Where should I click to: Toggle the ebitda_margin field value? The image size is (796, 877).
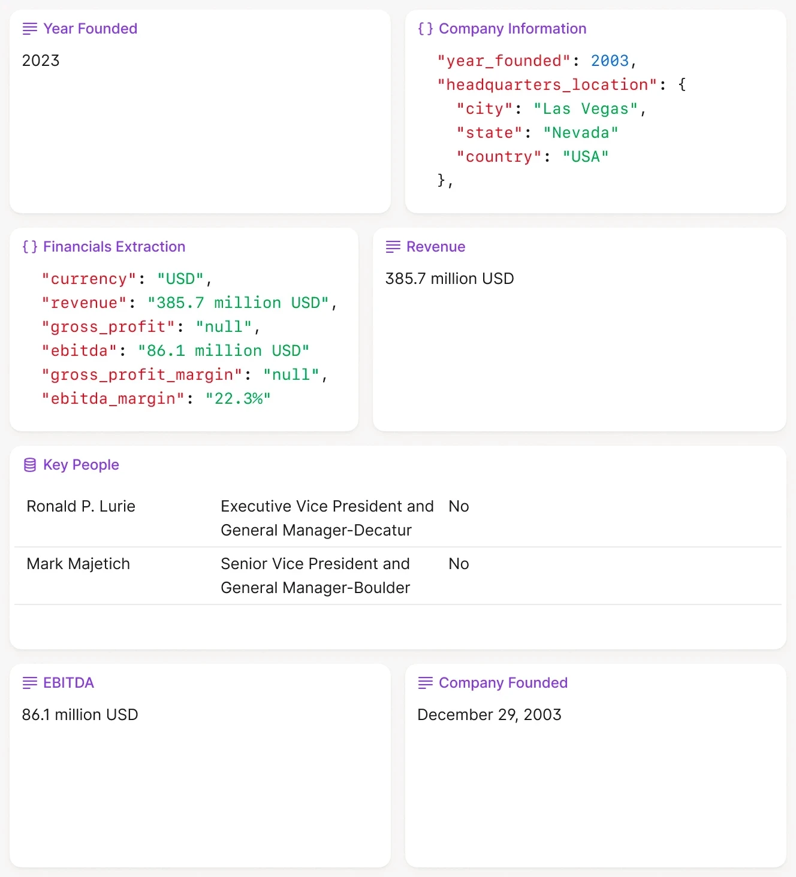pyautogui.click(x=238, y=398)
